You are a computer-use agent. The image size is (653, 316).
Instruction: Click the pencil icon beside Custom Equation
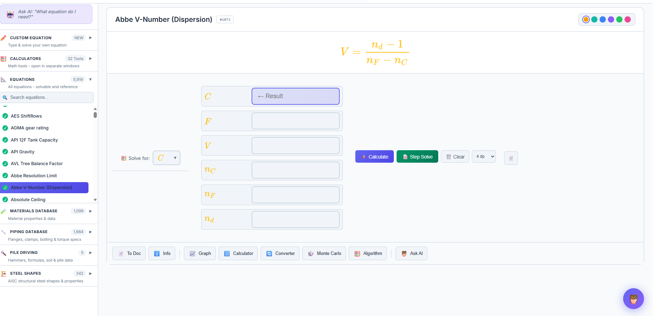3,38
